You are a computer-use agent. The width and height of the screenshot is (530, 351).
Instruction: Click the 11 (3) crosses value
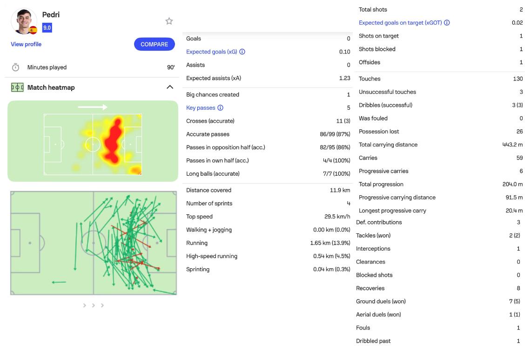pos(343,121)
